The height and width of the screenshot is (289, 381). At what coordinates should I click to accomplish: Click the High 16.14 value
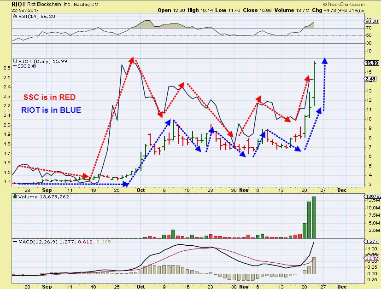[x=200, y=11]
